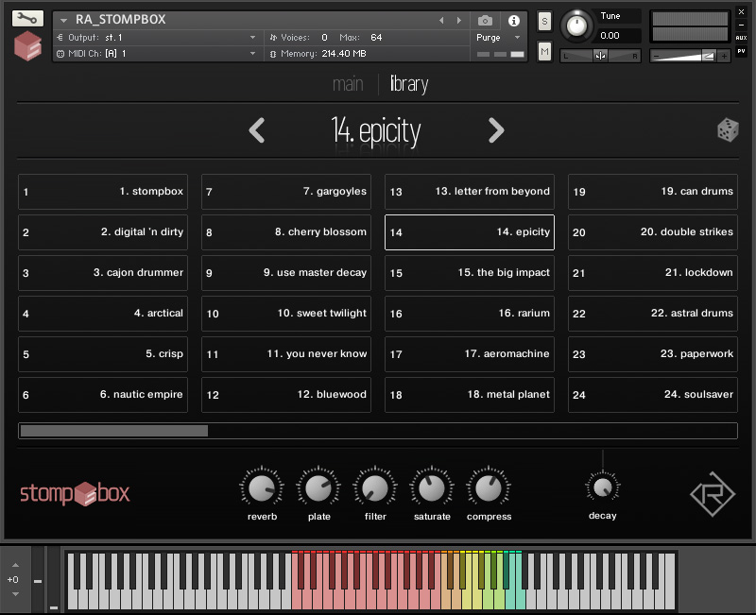Go to previous instrument in header
The image size is (756, 615).
tap(441, 20)
